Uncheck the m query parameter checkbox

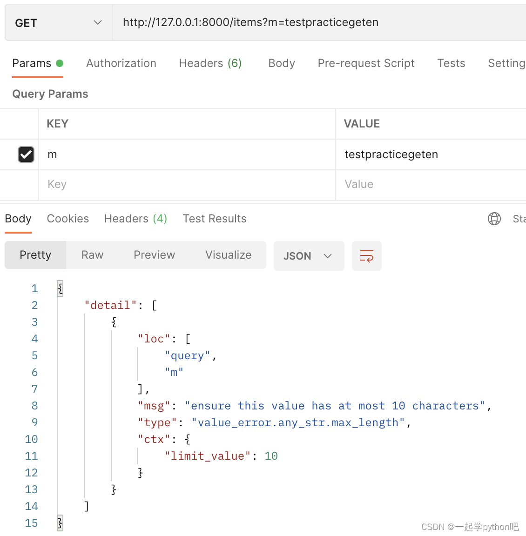click(x=26, y=154)
